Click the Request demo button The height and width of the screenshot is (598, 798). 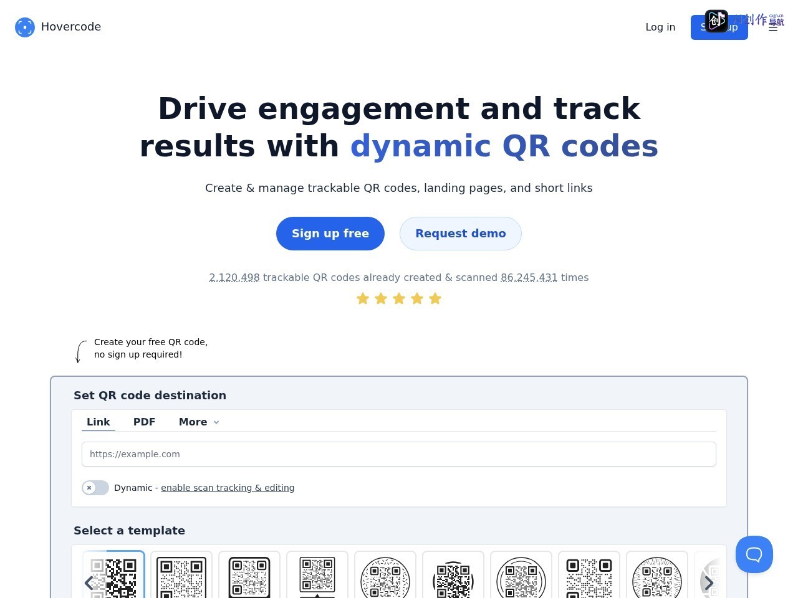461,234
